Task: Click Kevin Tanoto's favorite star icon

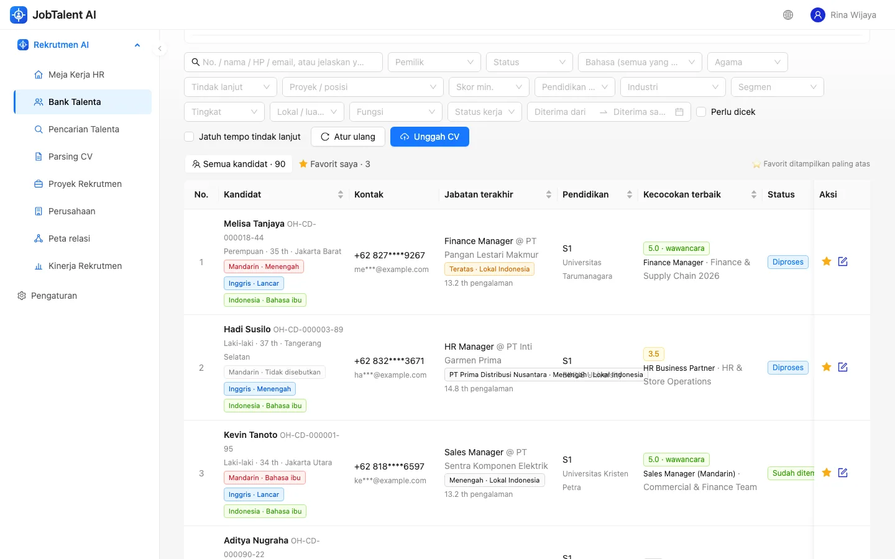Action: (x=827, y=473)
